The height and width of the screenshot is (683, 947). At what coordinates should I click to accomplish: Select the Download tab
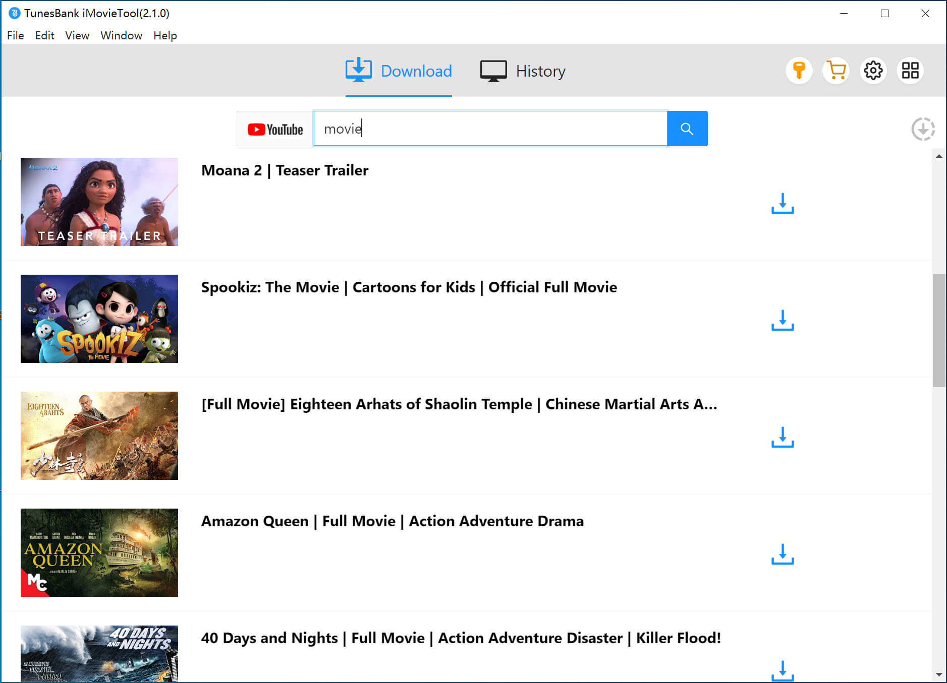pos(399,71)
